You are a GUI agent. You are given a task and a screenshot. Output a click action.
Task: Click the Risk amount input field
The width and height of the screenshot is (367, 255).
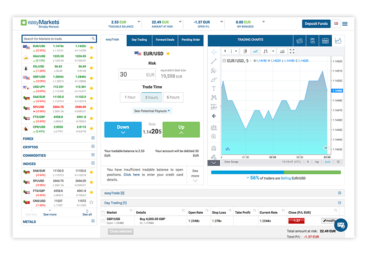137,74
